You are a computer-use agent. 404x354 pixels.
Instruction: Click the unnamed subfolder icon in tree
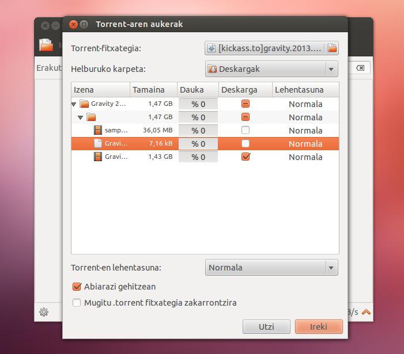(x=91, y=117)
